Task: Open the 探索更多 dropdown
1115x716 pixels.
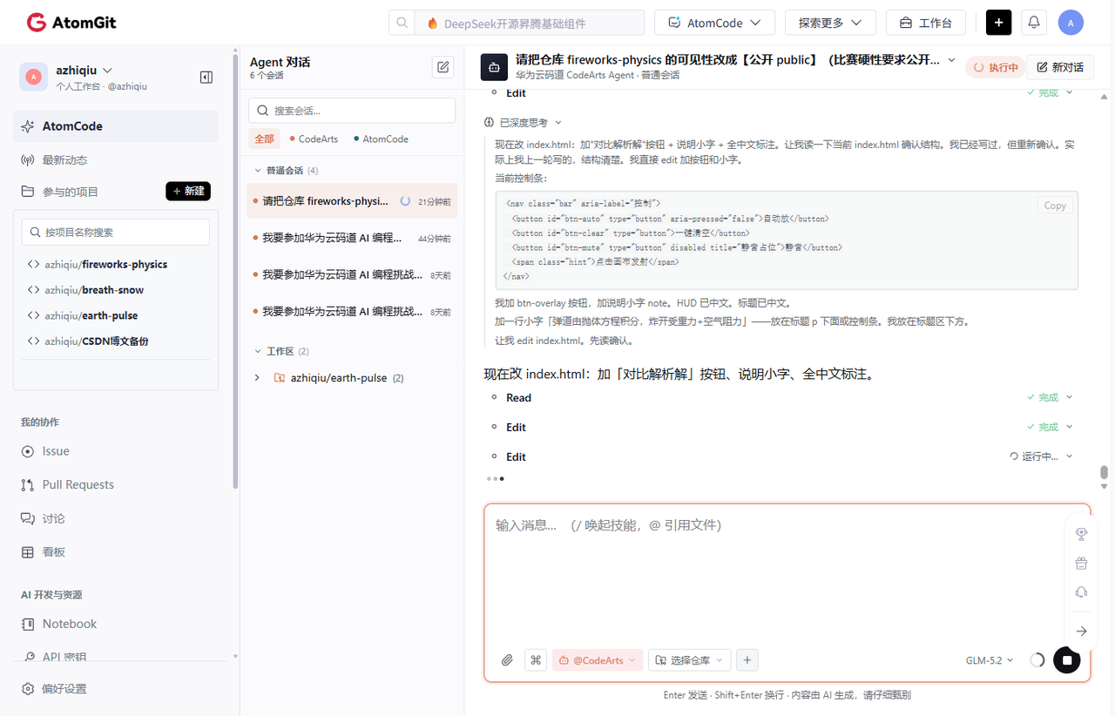Action: coord(830,23)
